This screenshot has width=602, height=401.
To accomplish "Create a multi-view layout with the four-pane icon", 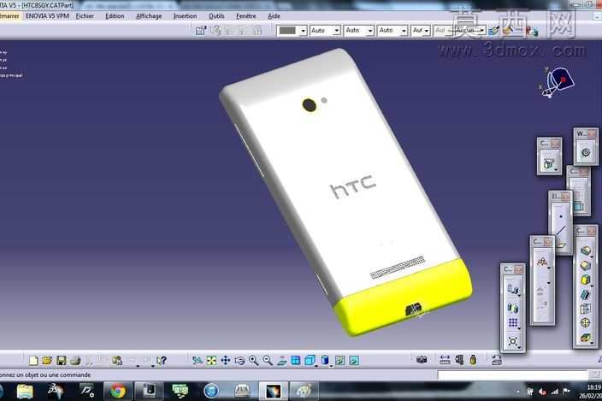I will (x=296, y=360).
